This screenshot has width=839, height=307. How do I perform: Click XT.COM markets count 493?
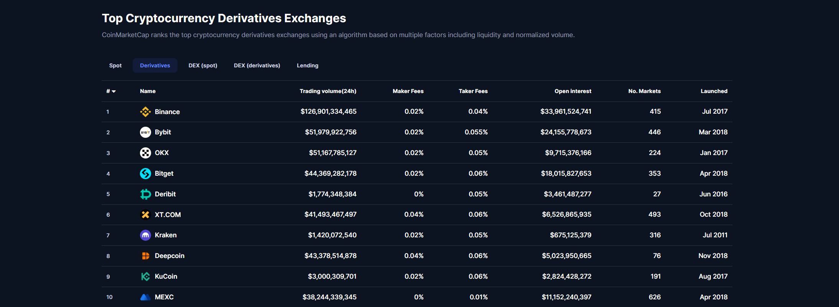(655, 214)
